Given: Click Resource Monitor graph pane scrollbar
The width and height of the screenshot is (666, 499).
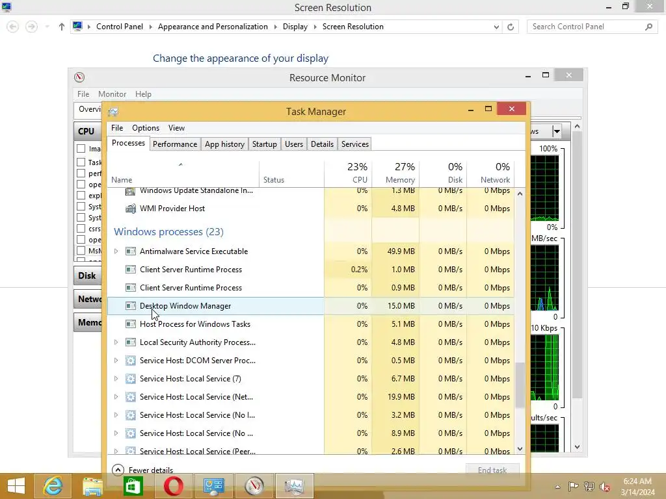Looking at the screenshot, I should tap(577, 264).
